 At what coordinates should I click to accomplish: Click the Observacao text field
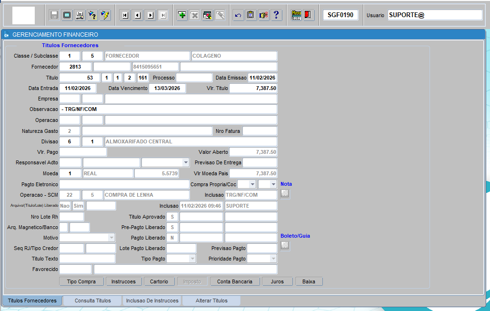(x=168, y=110)
